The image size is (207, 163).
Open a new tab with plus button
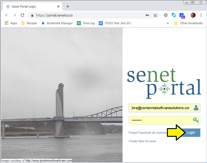click(67, 6)
